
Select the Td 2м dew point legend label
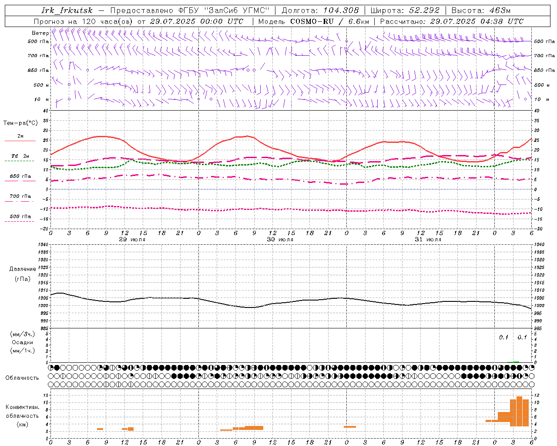pos(20,156)
